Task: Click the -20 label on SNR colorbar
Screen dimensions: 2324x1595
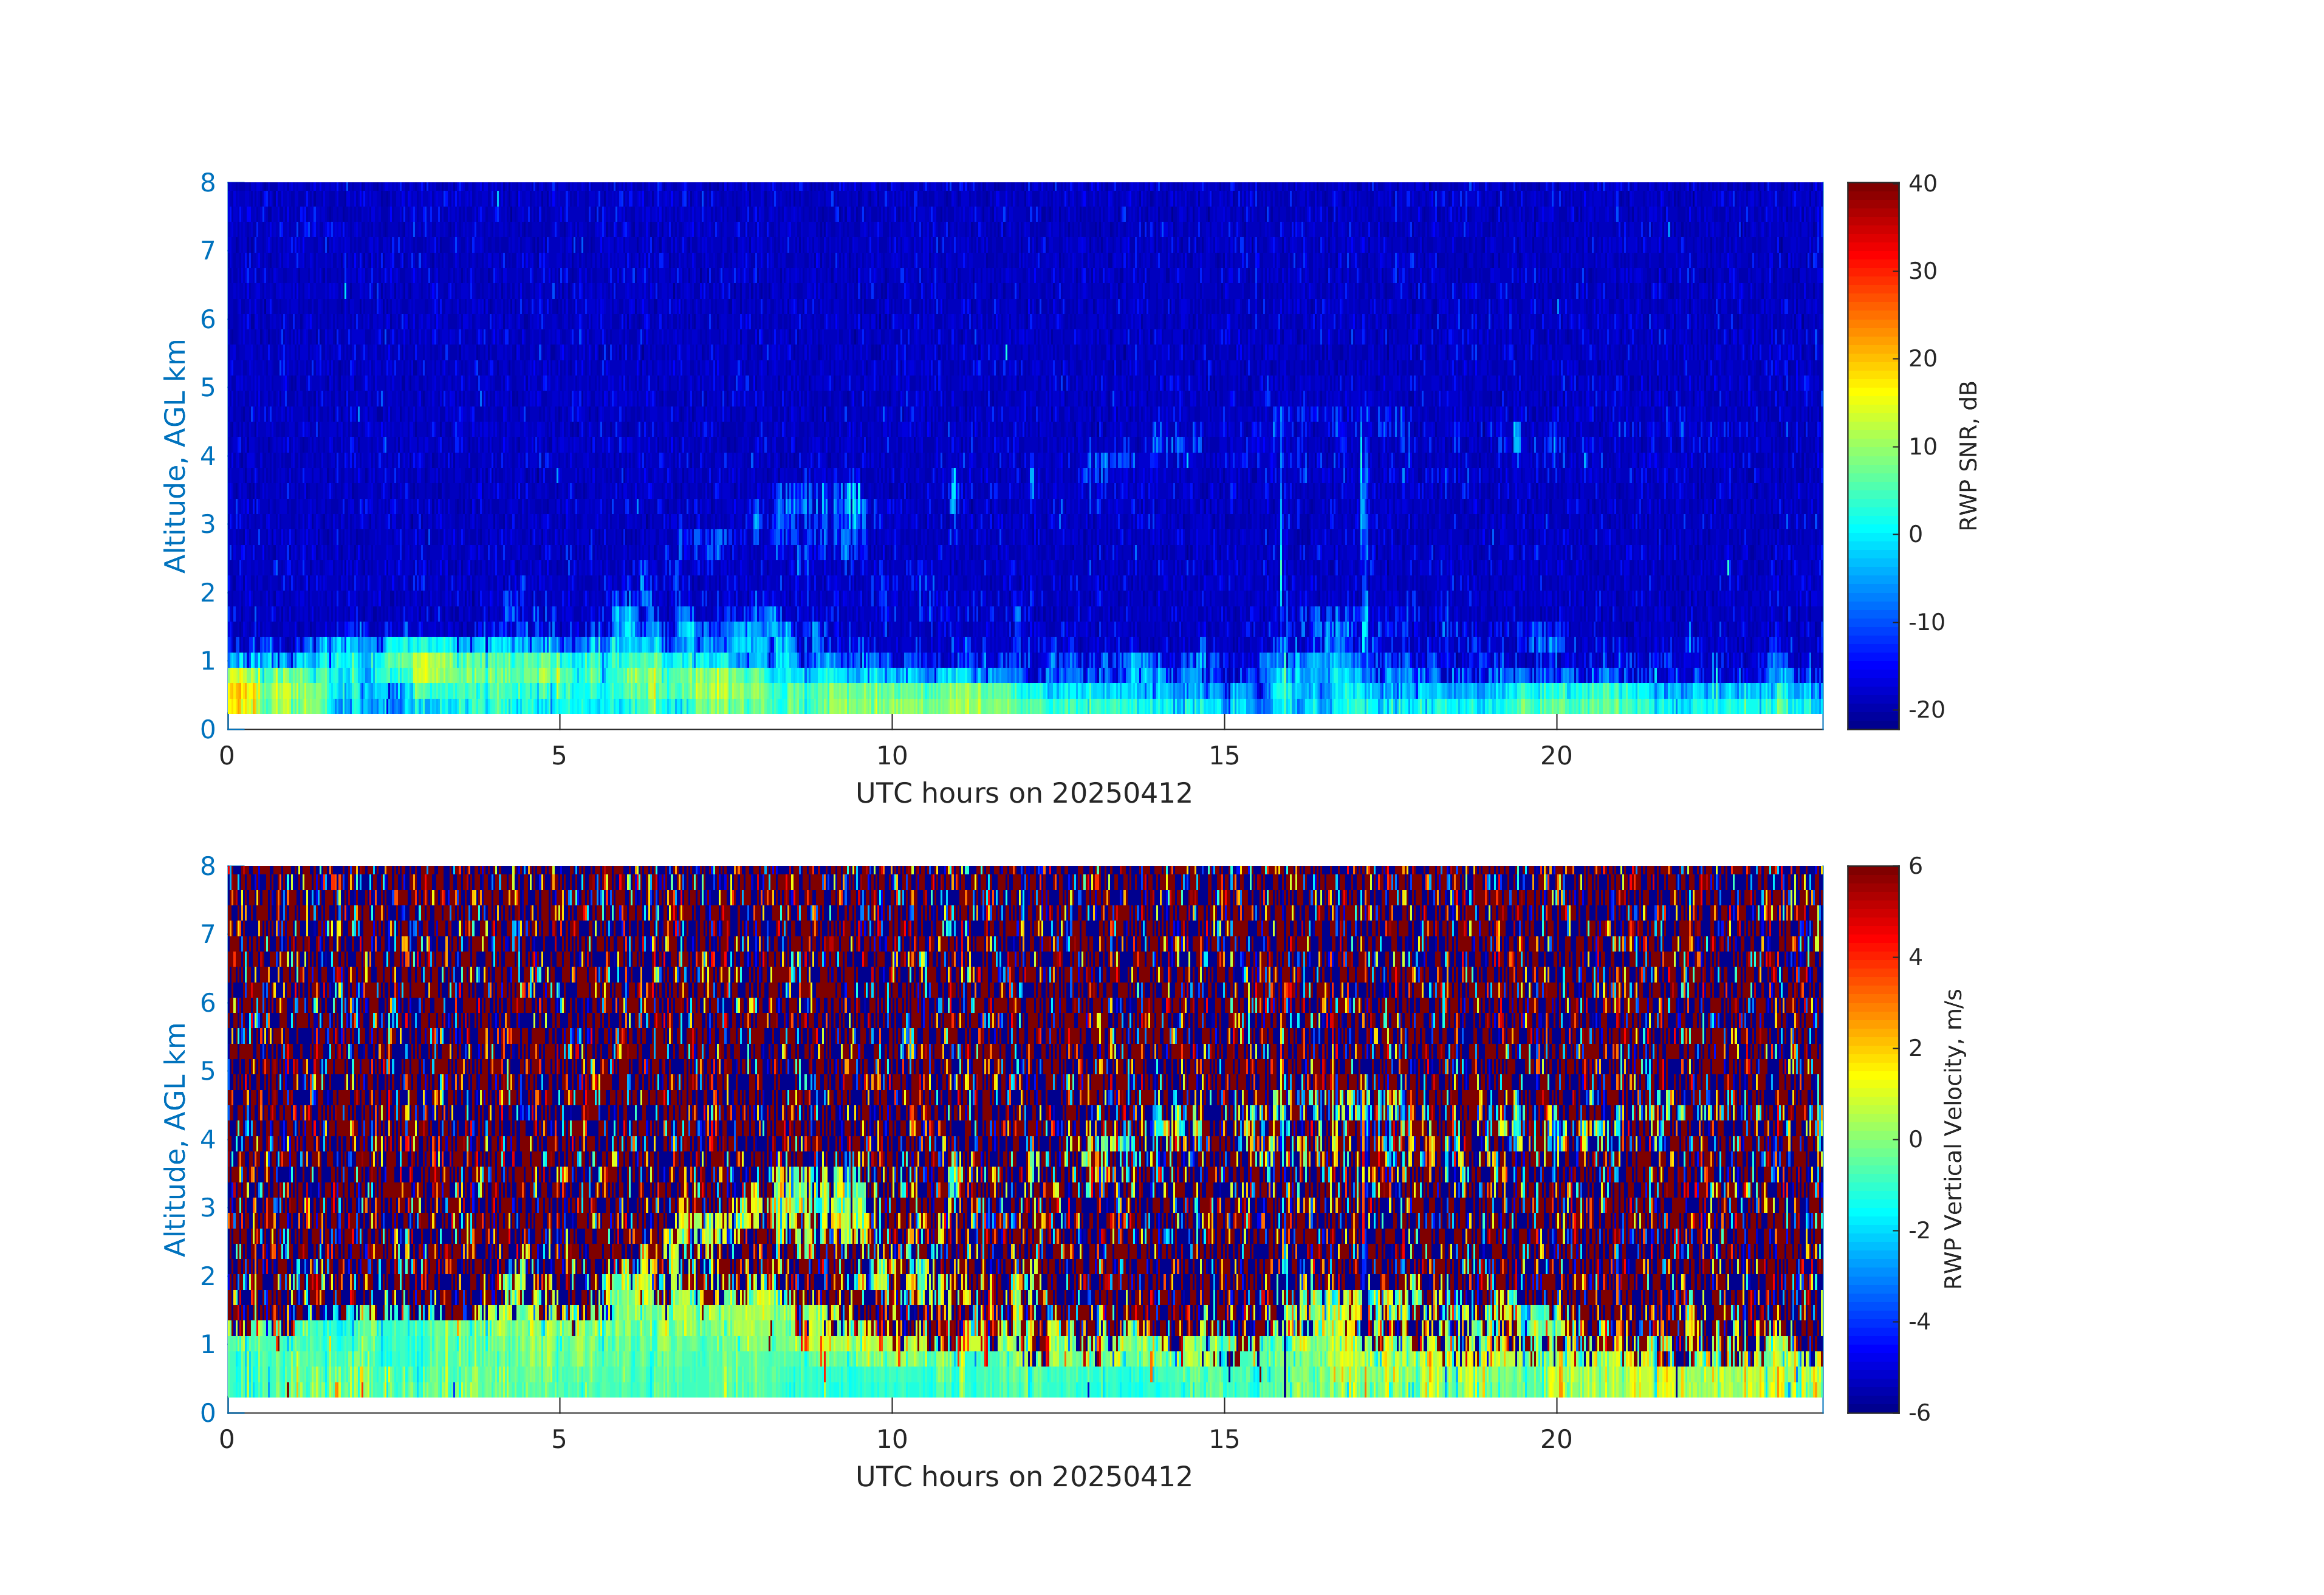Action: click(x=1926, y=710)
